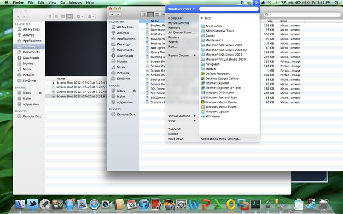Open the Finder menu in the menu bar
Viewport: 343px width, 214px height.
[x=18, y=3]
